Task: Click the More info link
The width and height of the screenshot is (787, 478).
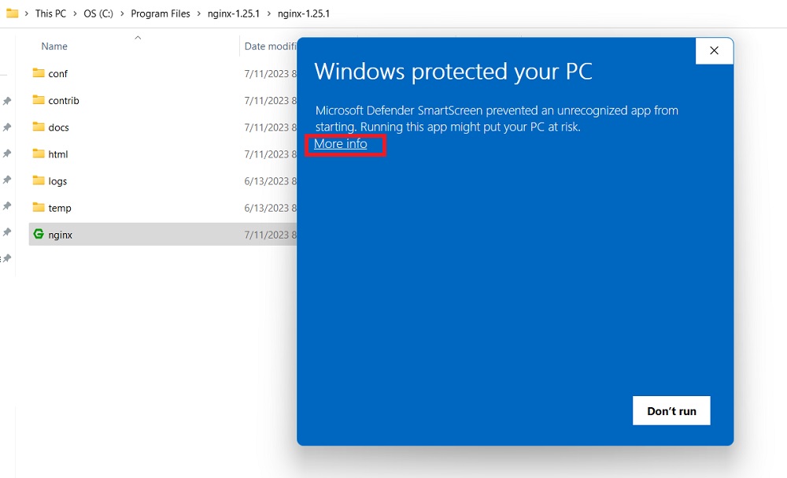Action: tap(340, 144)
